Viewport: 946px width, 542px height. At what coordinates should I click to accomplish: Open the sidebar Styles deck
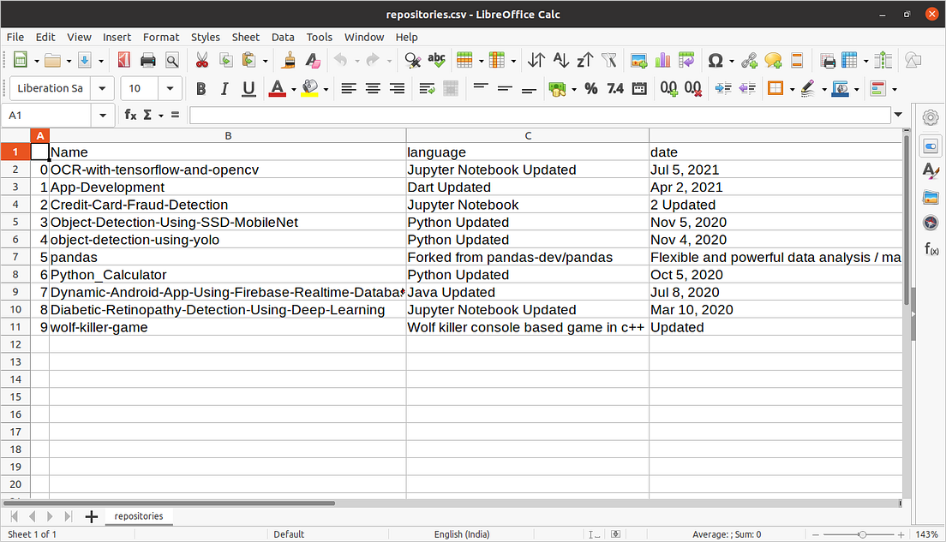(931, 171)
